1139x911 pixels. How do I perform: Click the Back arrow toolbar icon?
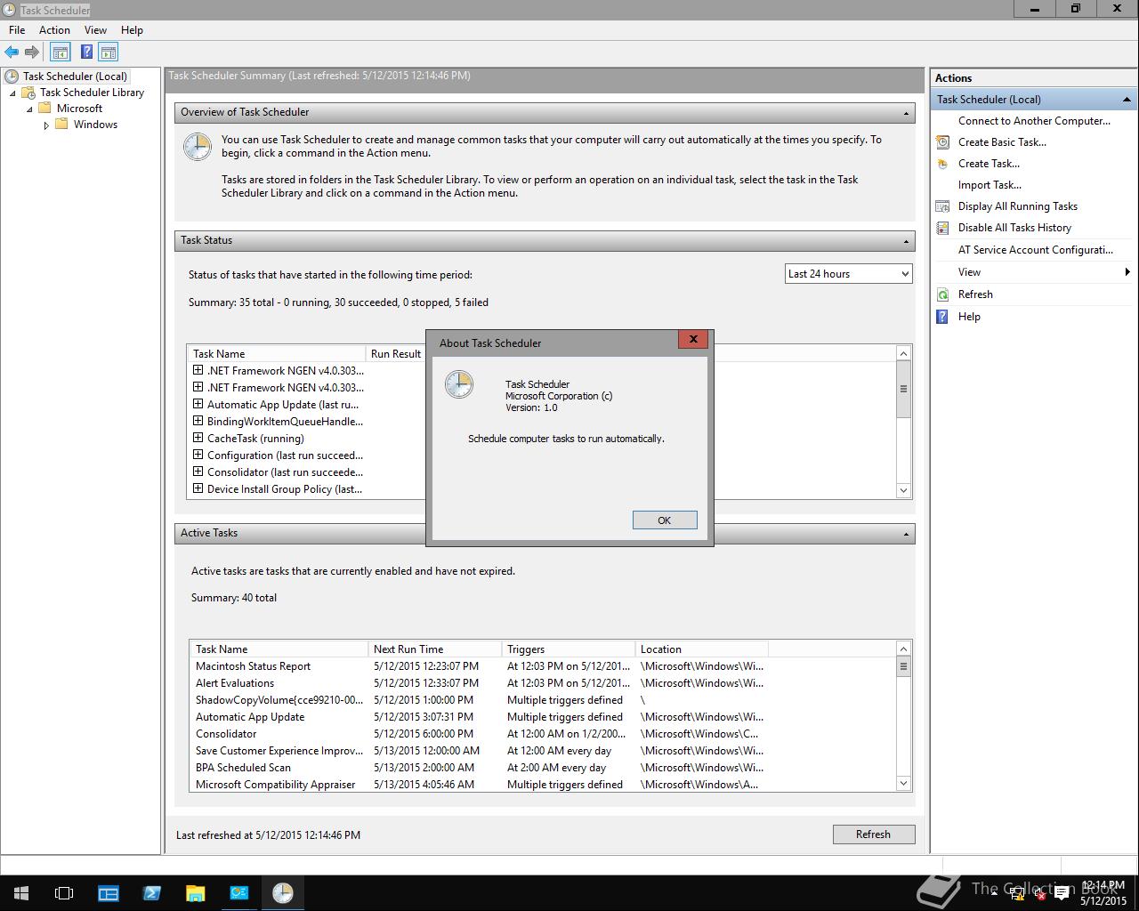[x=12, y=52]
